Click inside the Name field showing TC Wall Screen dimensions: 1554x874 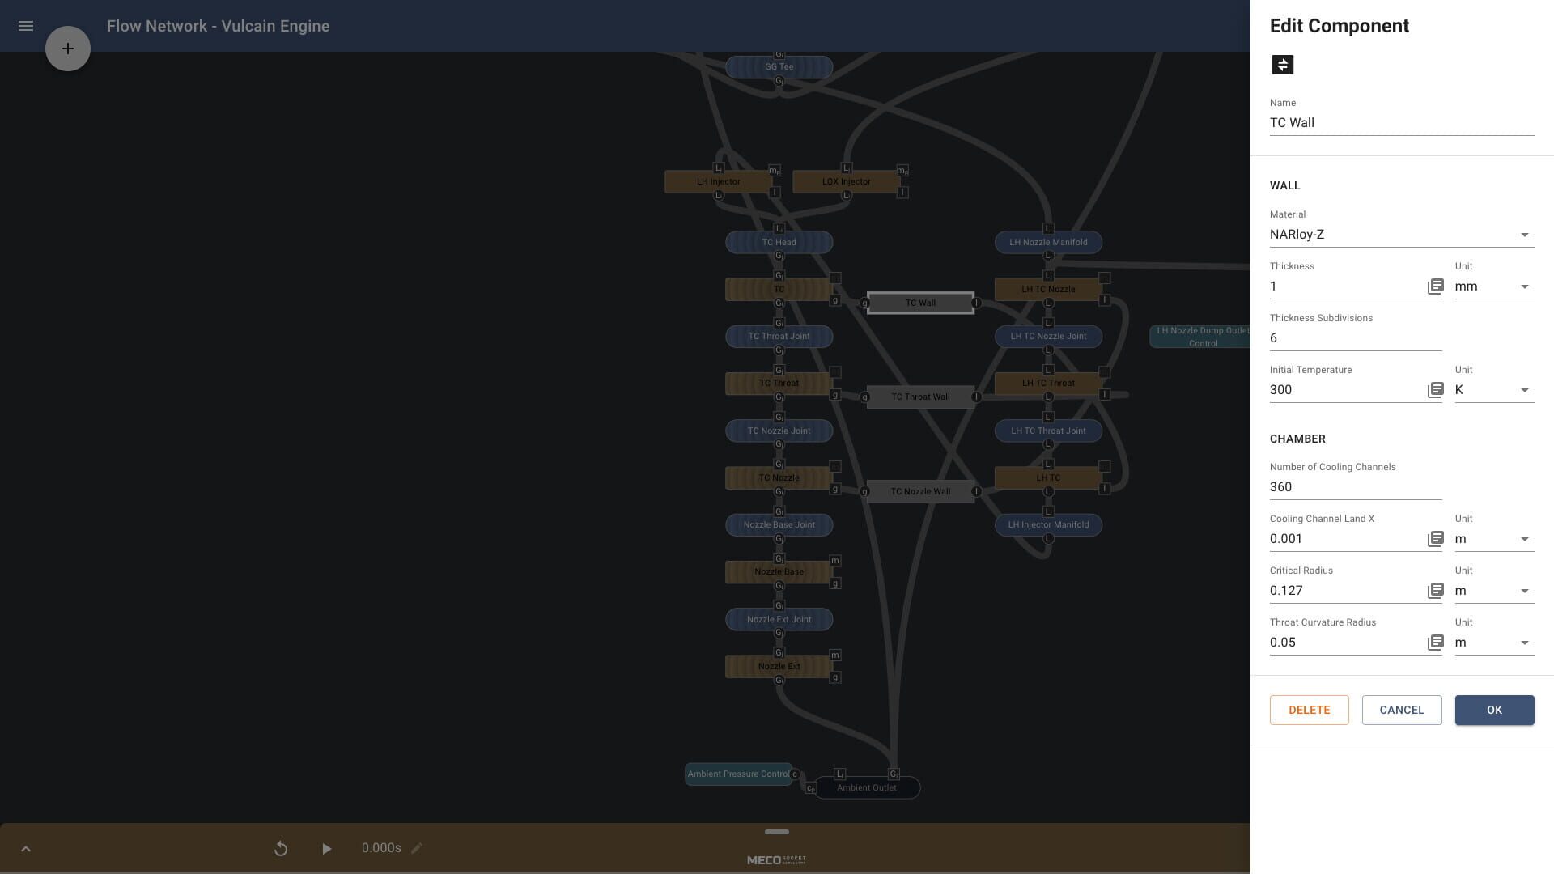coord(1402,122)
